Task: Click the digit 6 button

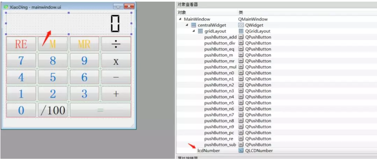Action: [x=84, y=77]
